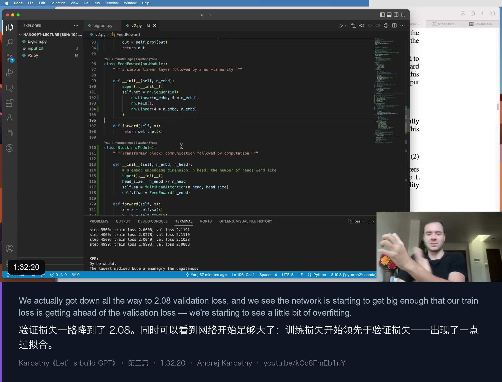Select the 'Residual blo...' browser tab
The height and width of the screenshot is (382, 502).
click(x=481, y=24)
